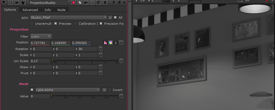The width and height of the screenshot is (275, 110).
Task: Switch to the Info tab
Action: point(48,10)
